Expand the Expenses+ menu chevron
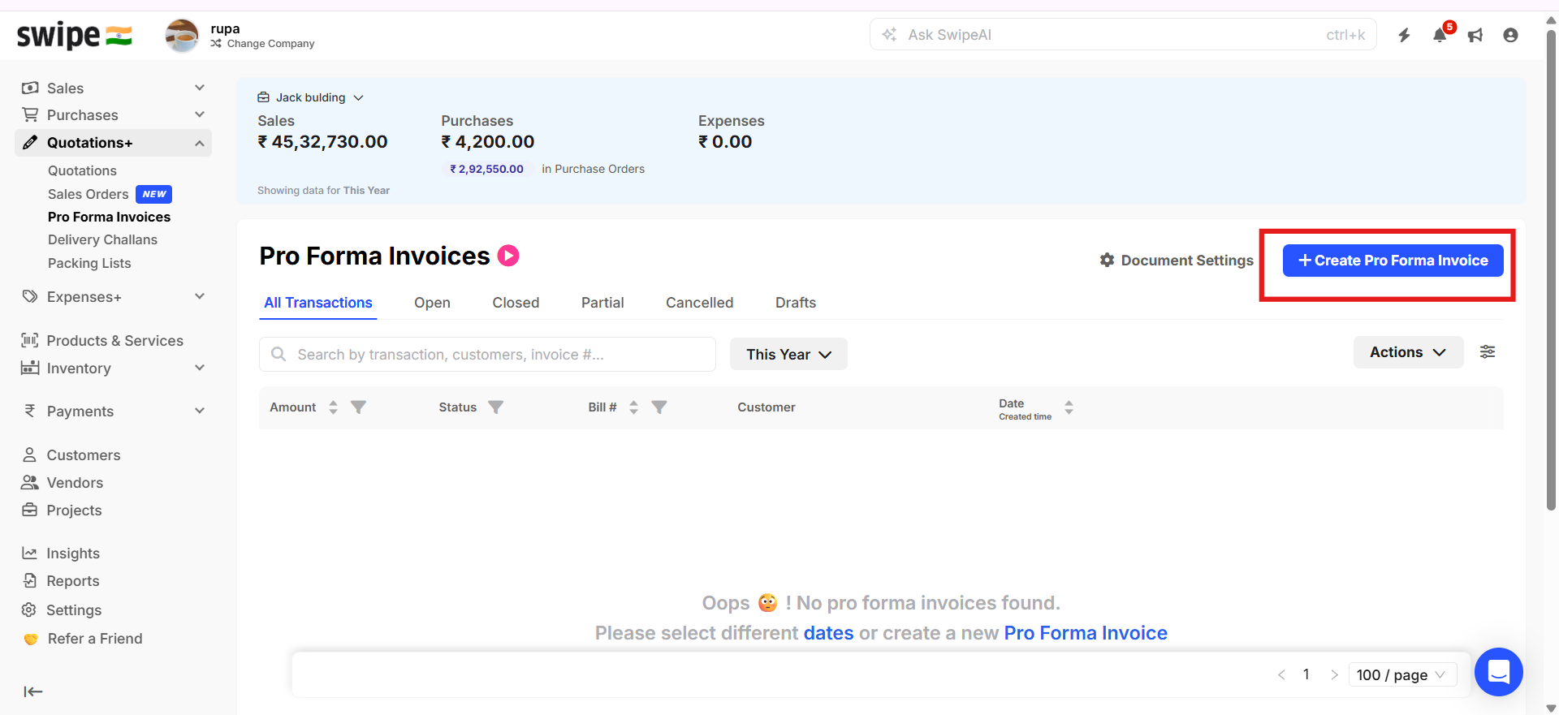Image resolution: width=1559 pixels, height=715 pixels. coord(200,296)
